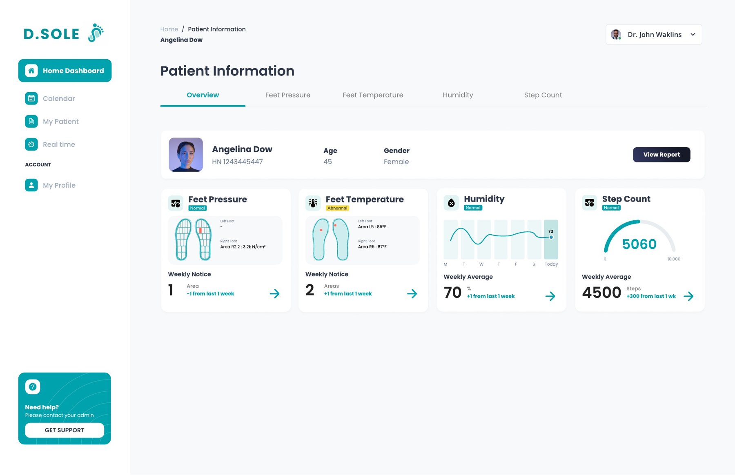Click the help question mark icon
Viewport: 735px width, 475px height.
[x=33, y=386]
